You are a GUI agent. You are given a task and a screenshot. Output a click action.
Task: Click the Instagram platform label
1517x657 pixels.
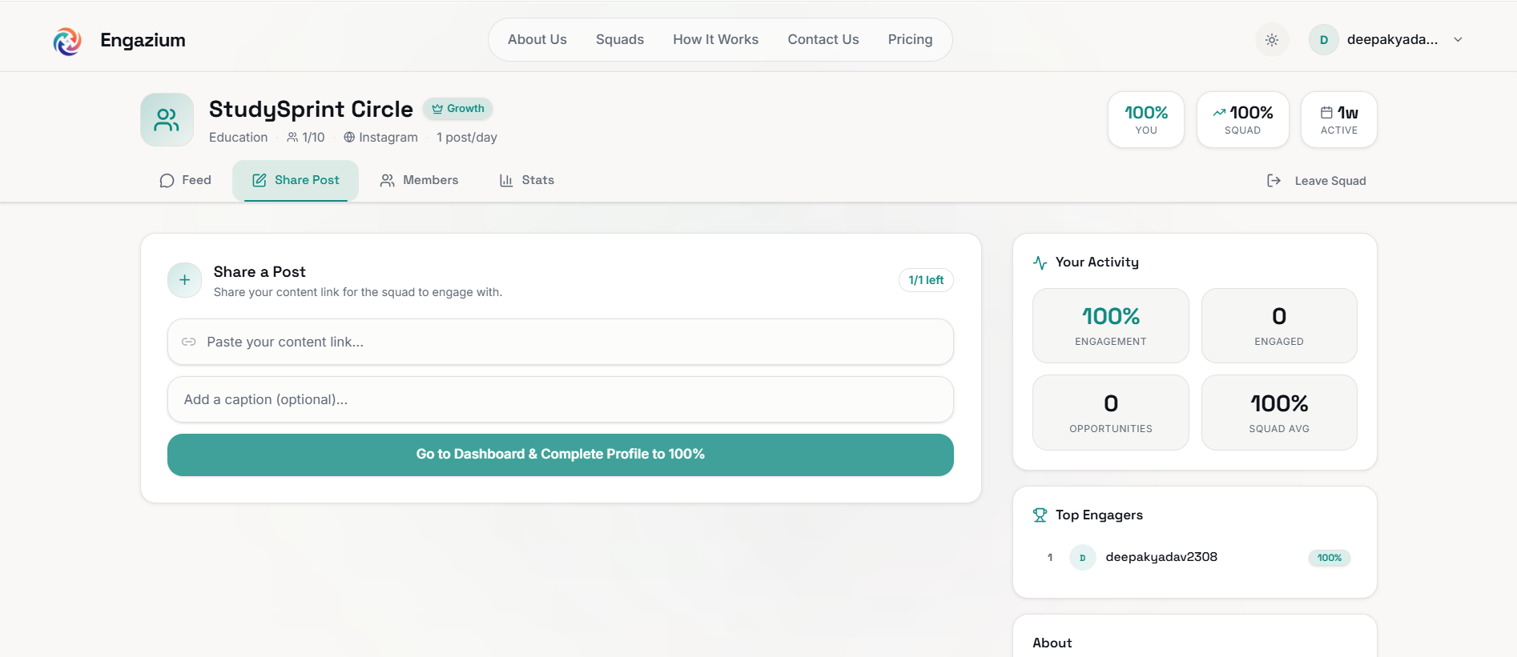pyautogui.click(x=388, y=138)
